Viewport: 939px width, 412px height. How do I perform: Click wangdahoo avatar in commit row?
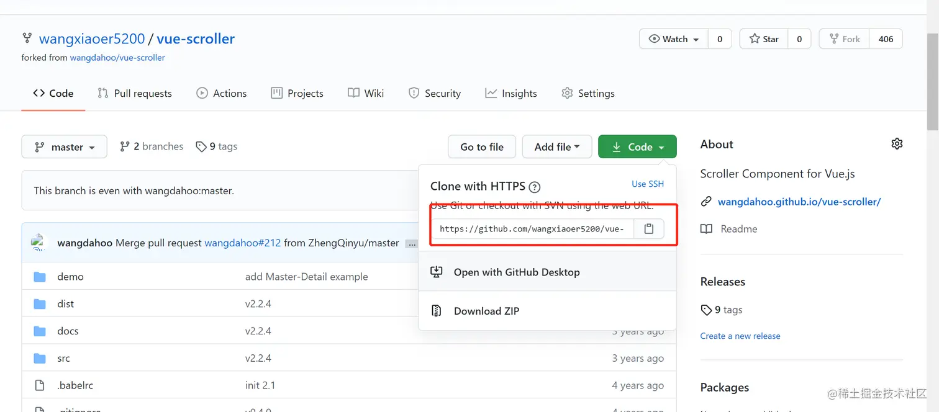pos(40,243)
